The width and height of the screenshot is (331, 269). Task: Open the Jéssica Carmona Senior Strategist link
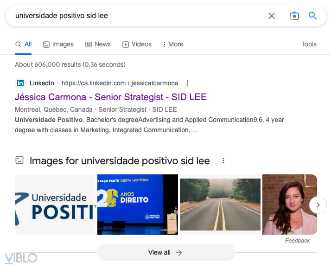coord(111,97)
